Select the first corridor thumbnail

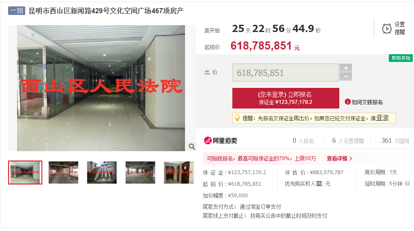point(25,173)
